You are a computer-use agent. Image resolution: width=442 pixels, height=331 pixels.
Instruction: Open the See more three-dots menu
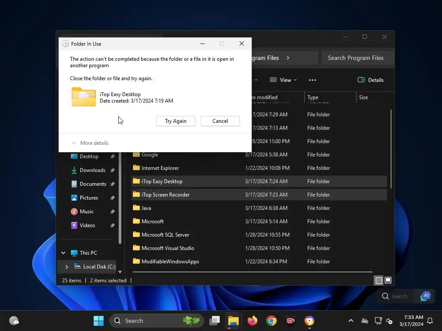pos(313,80)
